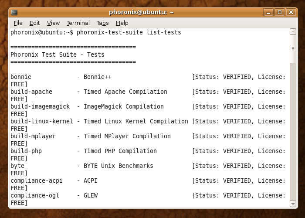Click the status text on compliance-ogl row
Image resolution: width=305 pixels, height=218 pixels.
[x=239, y=195]
